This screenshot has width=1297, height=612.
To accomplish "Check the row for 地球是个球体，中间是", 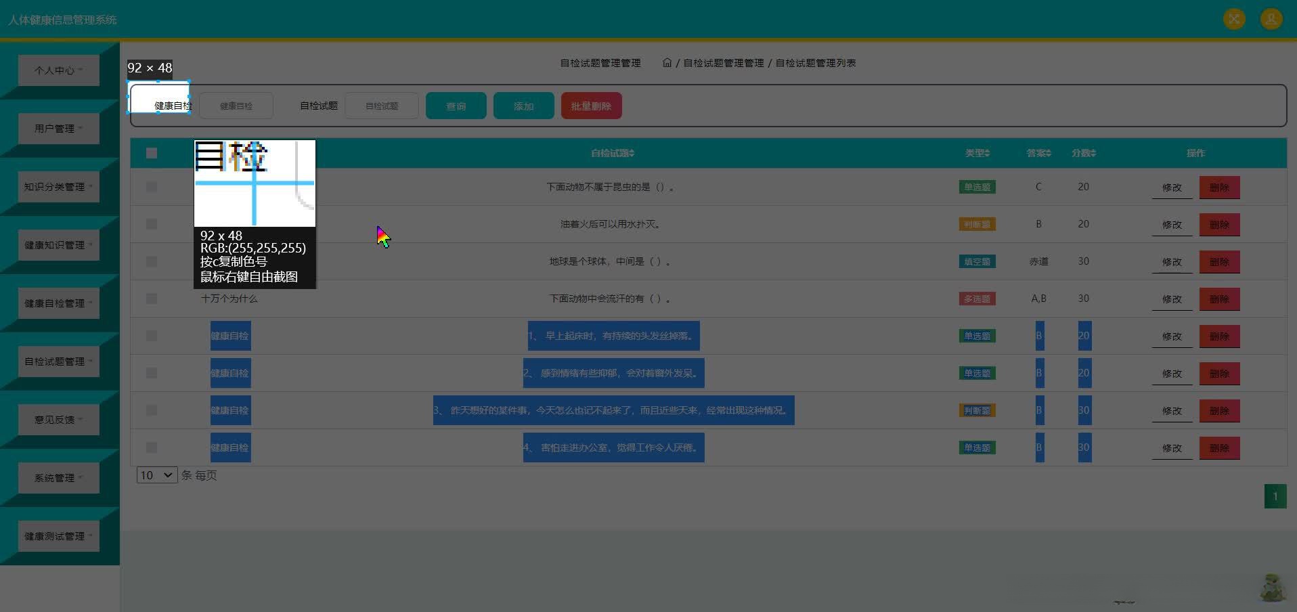I will 152,261.
